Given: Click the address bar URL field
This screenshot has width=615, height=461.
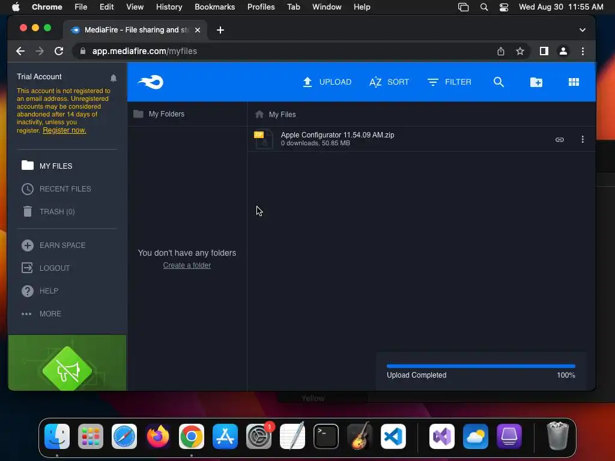Looking at the screenshot, I should pos(286,51).
